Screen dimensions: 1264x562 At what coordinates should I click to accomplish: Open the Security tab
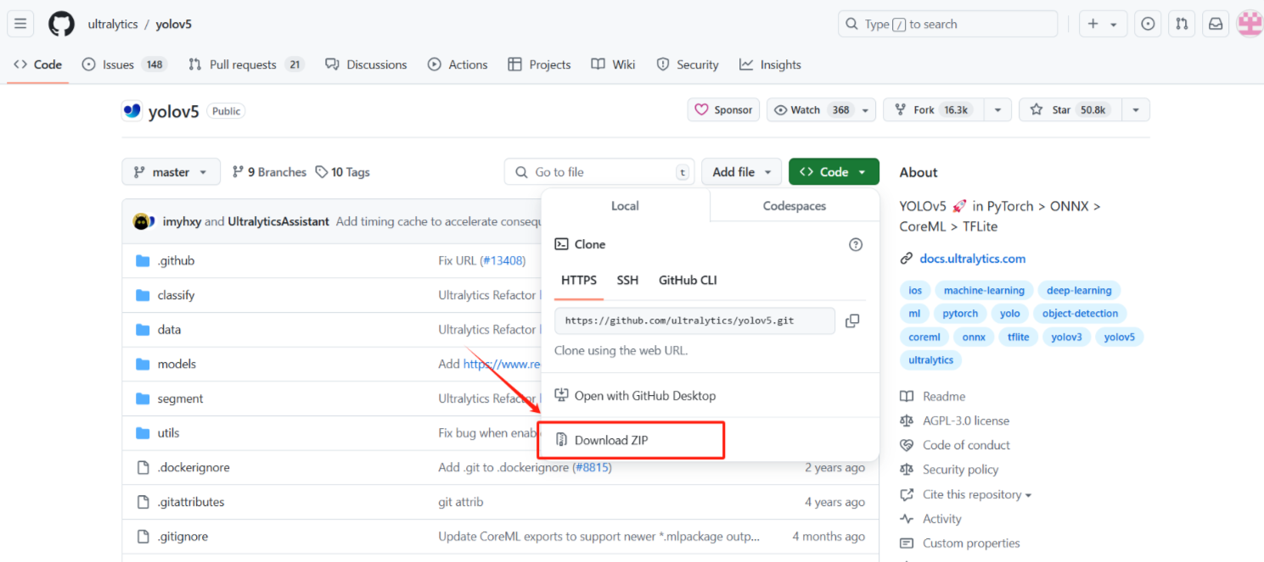point(687,64)
